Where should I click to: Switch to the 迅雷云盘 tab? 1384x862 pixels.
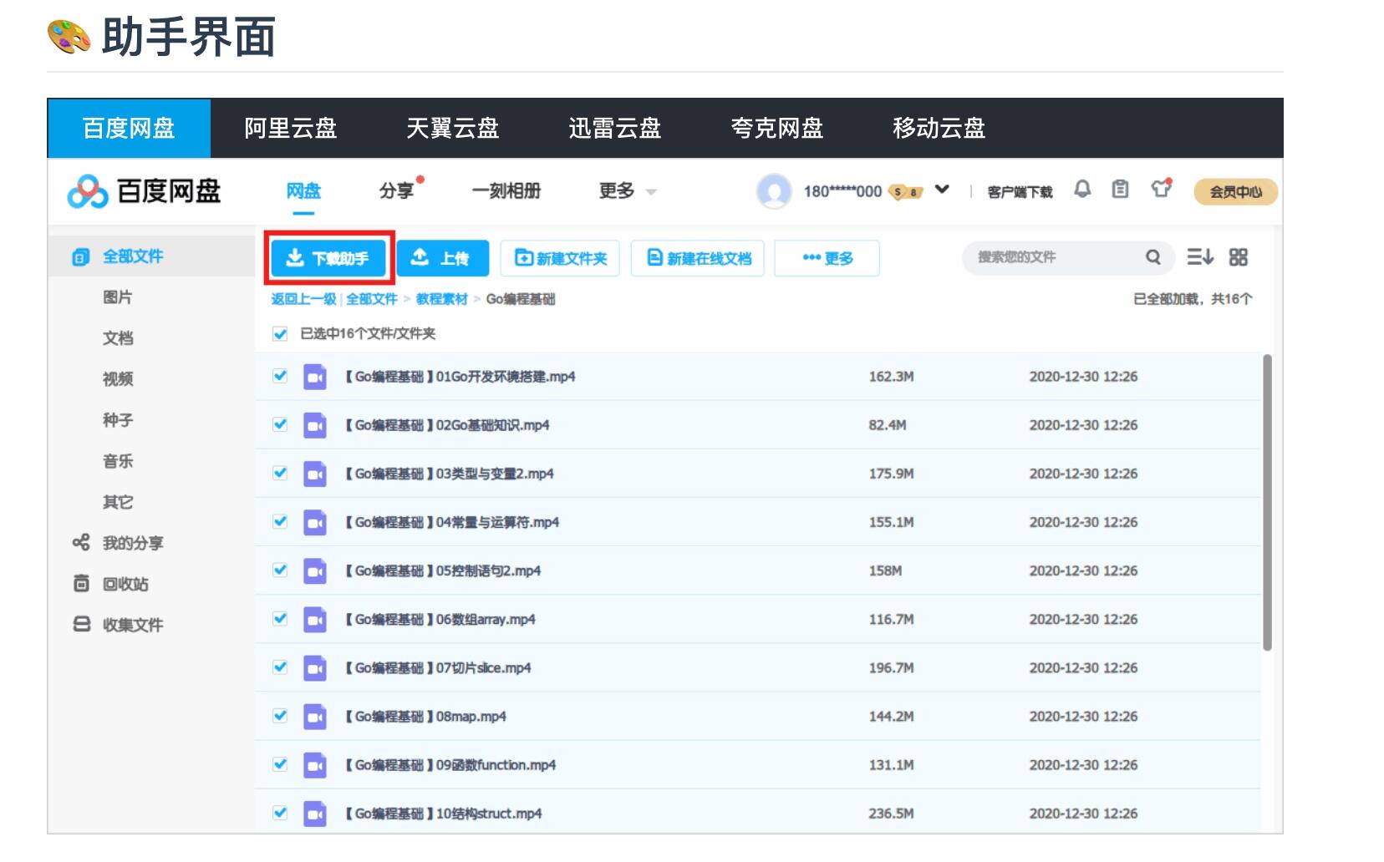click(615, 128)
